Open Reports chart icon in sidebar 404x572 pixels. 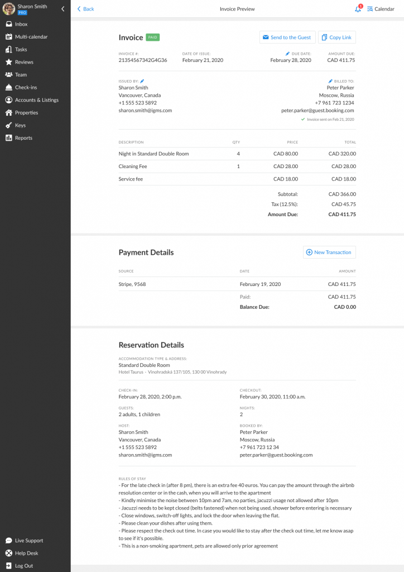9,138
